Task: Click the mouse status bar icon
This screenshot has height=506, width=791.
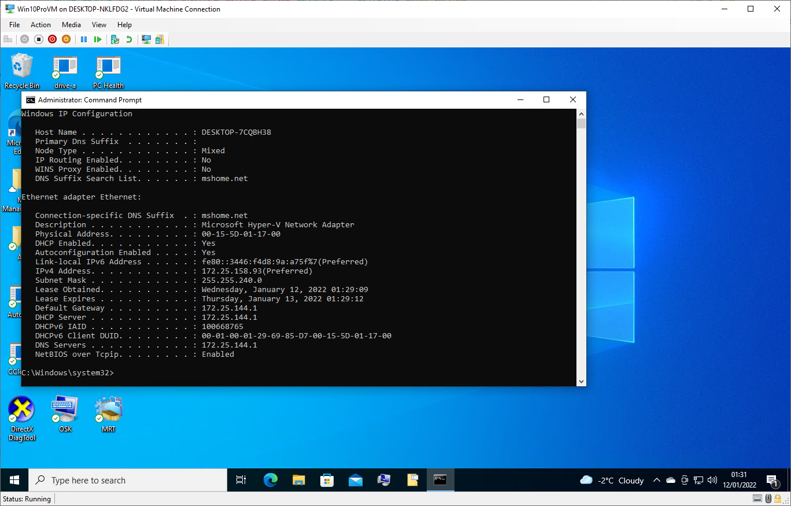Action: click(x=768, y=498)
